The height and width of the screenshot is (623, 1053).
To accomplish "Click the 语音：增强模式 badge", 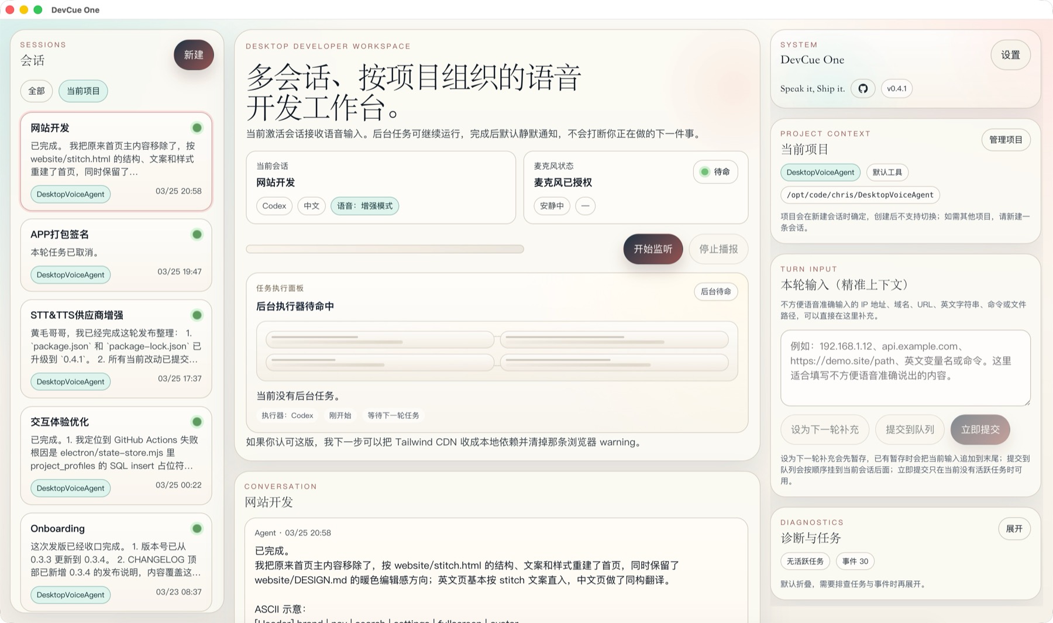I will tap(365, 205).
